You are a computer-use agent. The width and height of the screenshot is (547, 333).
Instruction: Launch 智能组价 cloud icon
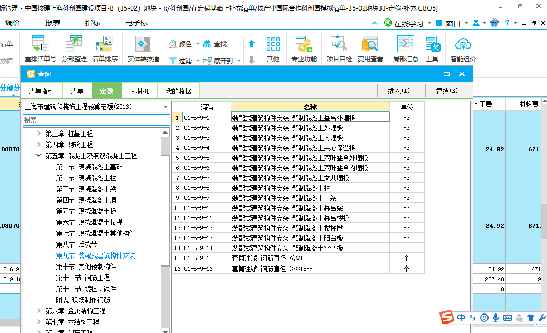click(x=463, y=44)
